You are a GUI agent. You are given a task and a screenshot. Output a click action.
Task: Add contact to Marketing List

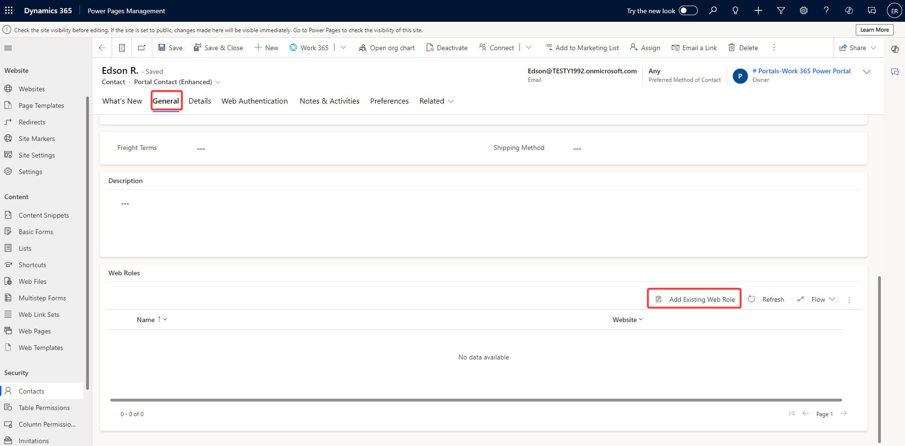pos(582,48)
